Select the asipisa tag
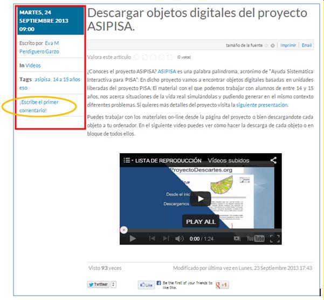324x300 pixels. point(43,79)
